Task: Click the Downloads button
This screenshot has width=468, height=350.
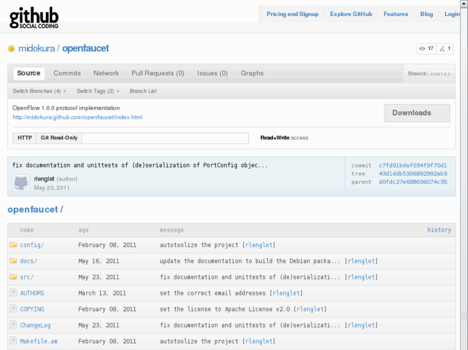Action: click(417, 113)
